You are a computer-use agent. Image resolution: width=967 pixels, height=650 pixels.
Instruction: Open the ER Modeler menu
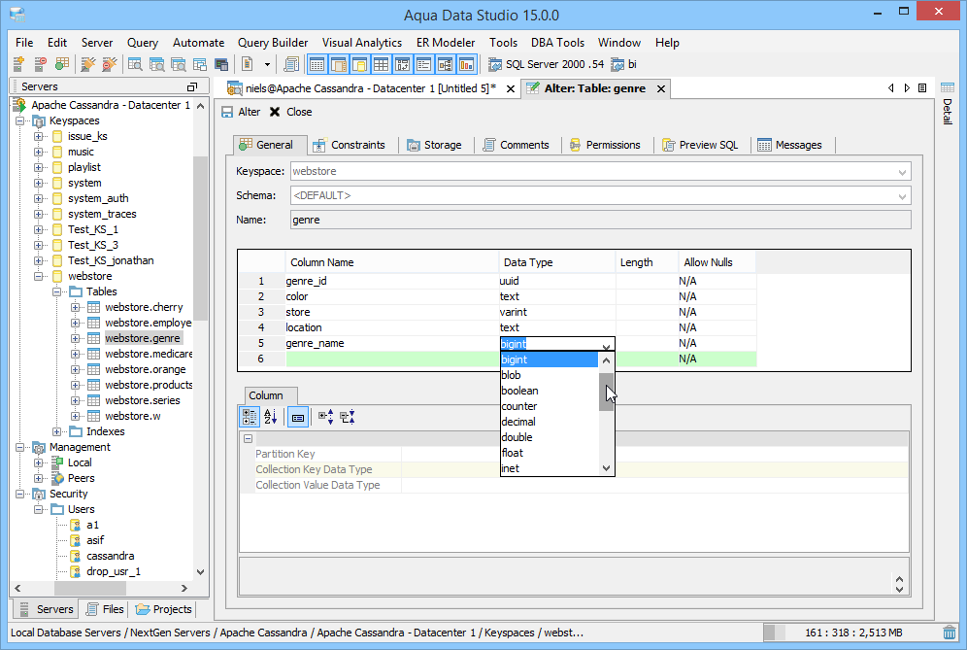(x=446, y=43)
